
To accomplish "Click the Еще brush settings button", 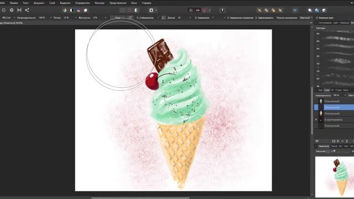I will 118,18.
